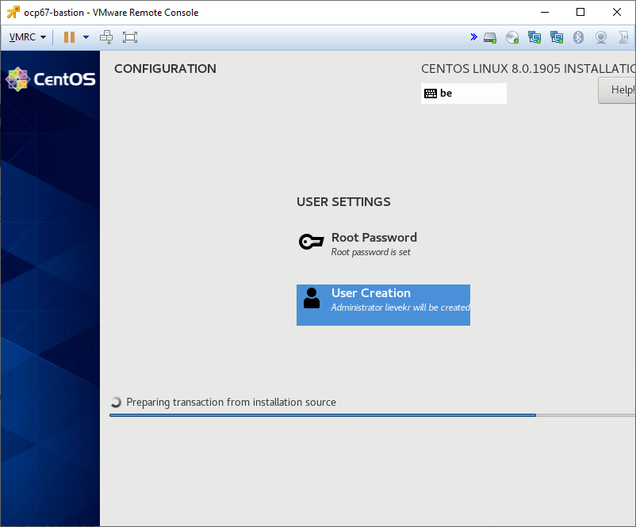This screenshot has width=636, height=527.
Task: Click 'Administrator lievekr will be created' text
Action: coord(400,307)
